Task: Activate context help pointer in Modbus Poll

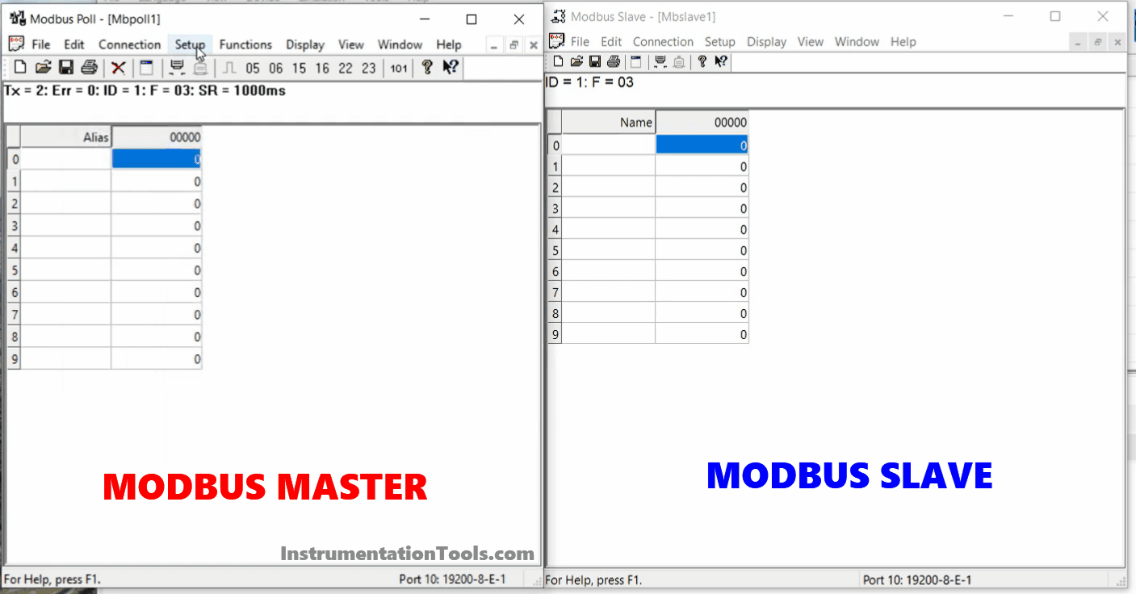Action: click(451, 68)
